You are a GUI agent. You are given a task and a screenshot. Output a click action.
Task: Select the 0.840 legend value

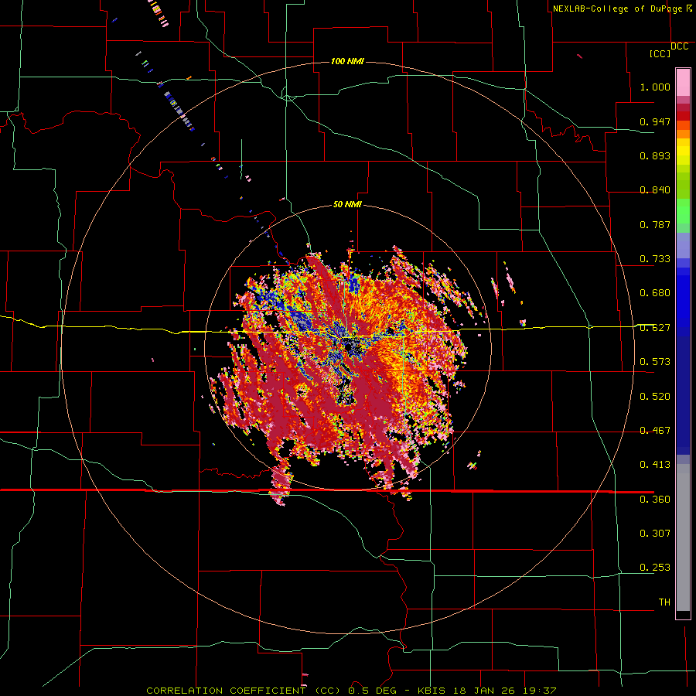point(655,190)
